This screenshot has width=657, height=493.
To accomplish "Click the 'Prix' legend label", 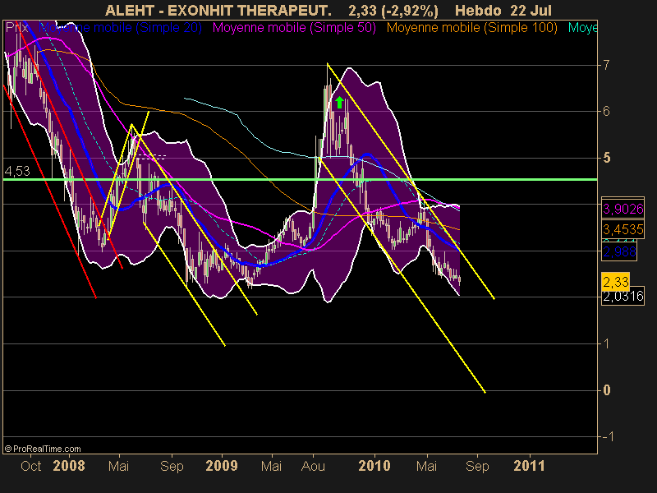I will click(17, 28).
